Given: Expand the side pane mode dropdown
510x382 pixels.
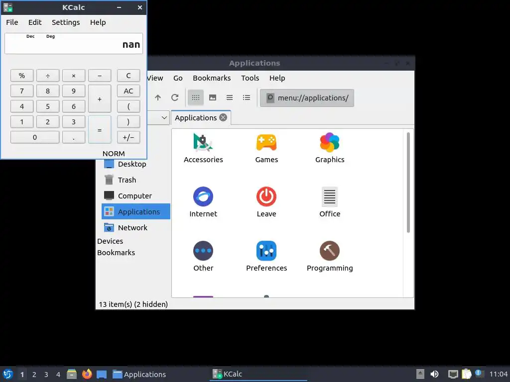Looking at the screenshot, I should [164, 117].
